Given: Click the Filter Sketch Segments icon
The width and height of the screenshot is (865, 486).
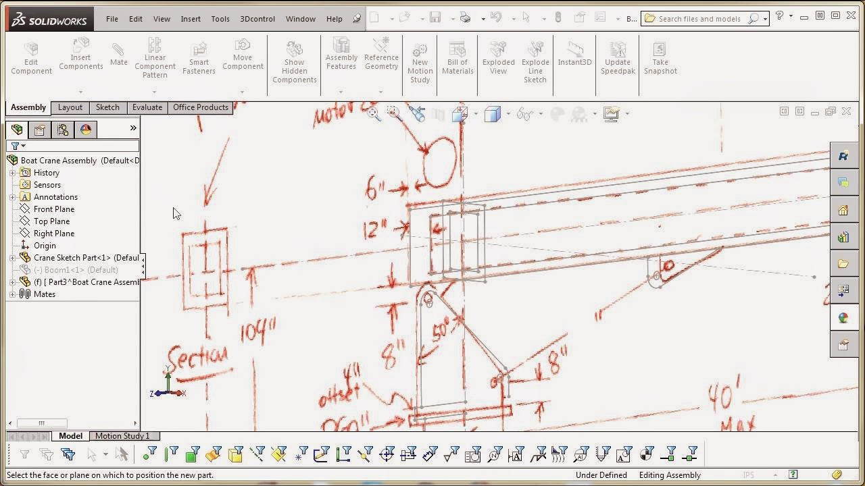Looking at the screenshot, I should pos(343,454).
